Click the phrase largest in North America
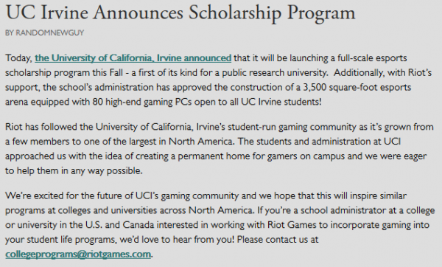The width and height of the screenshot is (442, 267). click(x=182, y=142)
